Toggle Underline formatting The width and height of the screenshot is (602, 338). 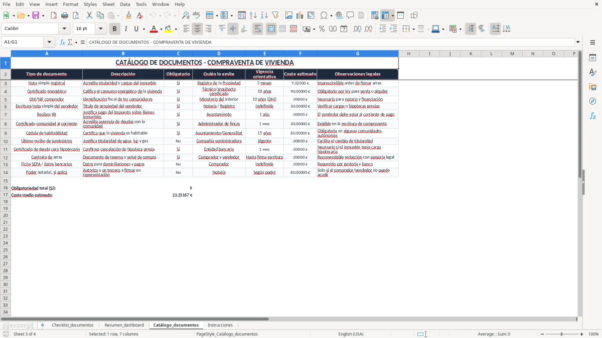[x=136, y=29]
